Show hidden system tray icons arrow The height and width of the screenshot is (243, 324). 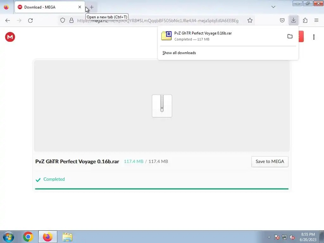coord(269,237)
